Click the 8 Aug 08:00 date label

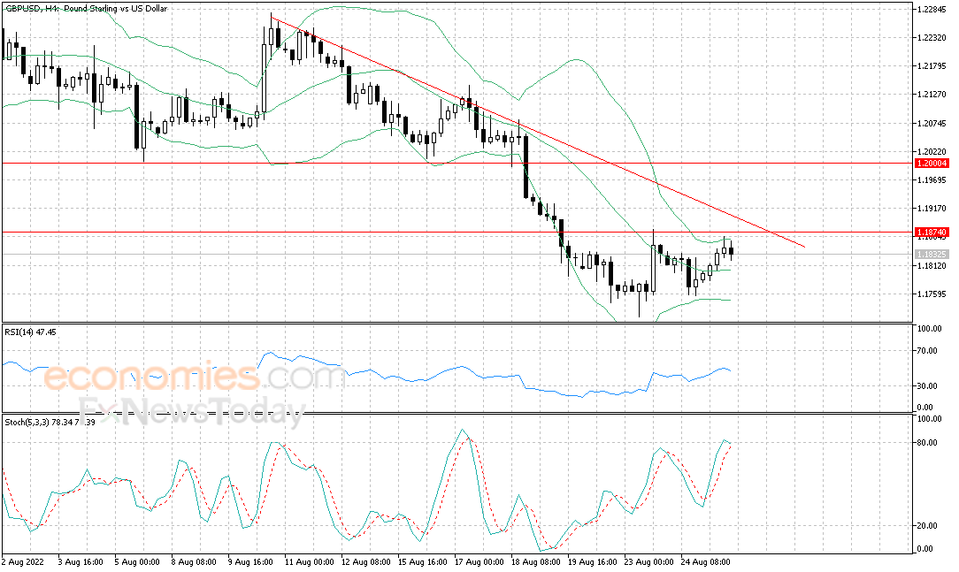point(194,561)
